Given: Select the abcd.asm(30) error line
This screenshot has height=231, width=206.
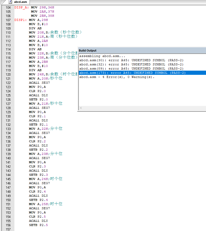Looking at the screenshot, I should [x=131, y=60].
